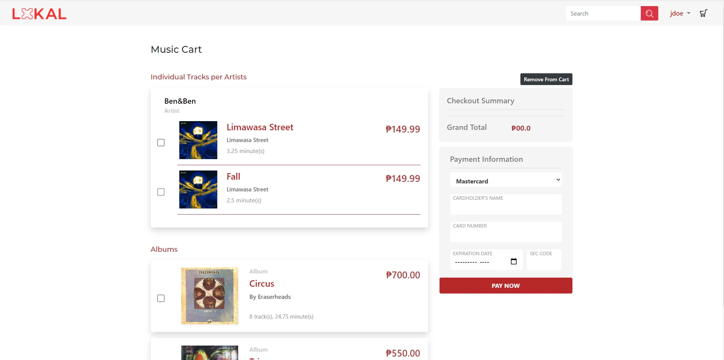Click the Limawasa Street track cover art
This screenshot has width=724, height=360.
(x=198, y=140)
